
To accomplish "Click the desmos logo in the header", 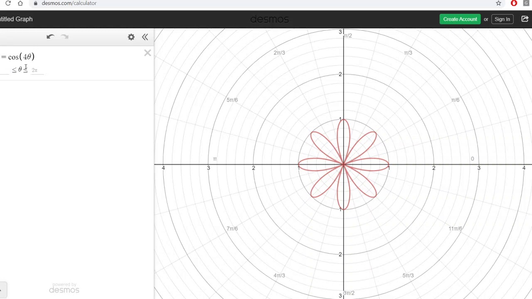I will [x=269, y=19].
